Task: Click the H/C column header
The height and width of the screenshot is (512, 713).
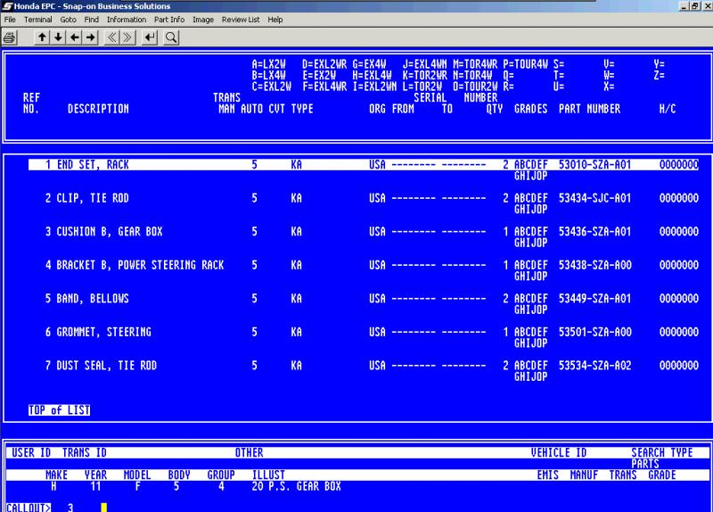Action: coord(668,109)
